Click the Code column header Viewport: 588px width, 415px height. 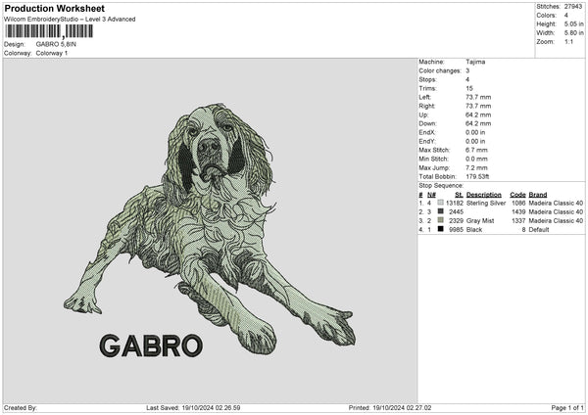(518, 194)
